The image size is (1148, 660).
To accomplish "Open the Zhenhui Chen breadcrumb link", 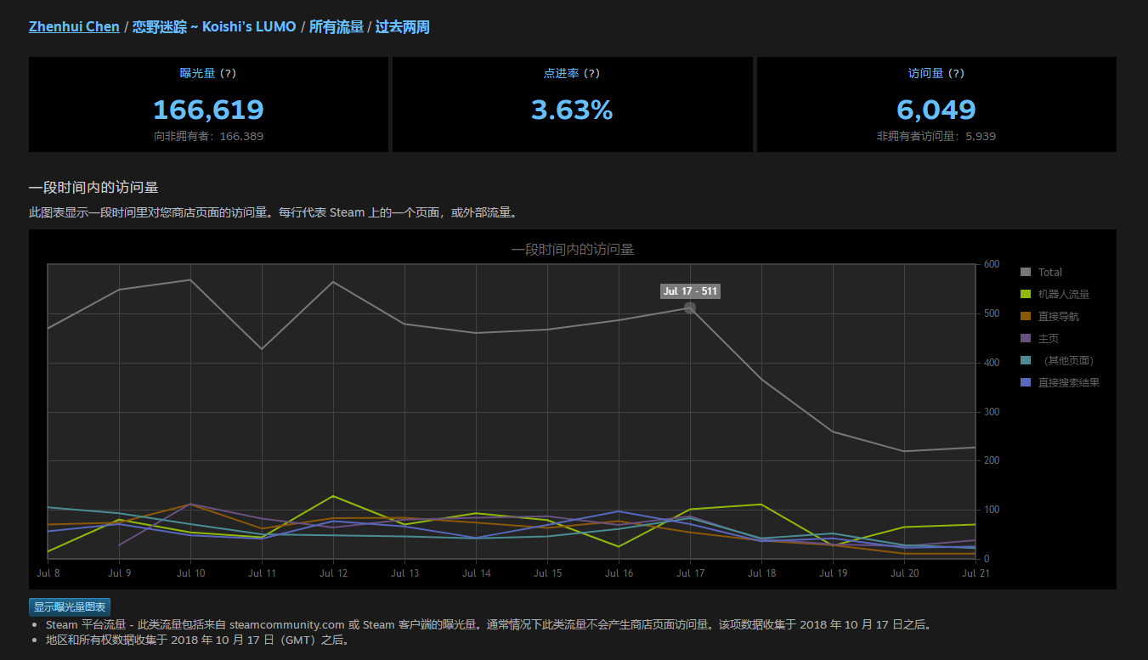I will [x=74, y=27].
